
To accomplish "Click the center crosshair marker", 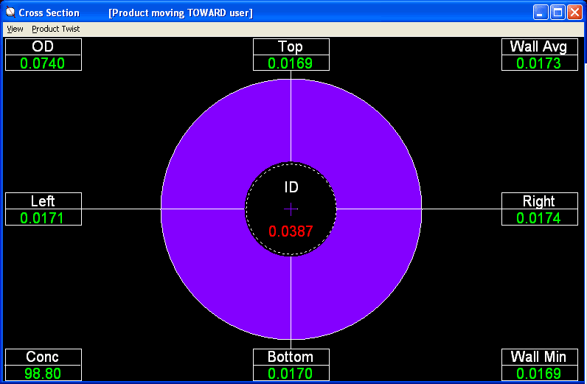I will tap(291, 209).
